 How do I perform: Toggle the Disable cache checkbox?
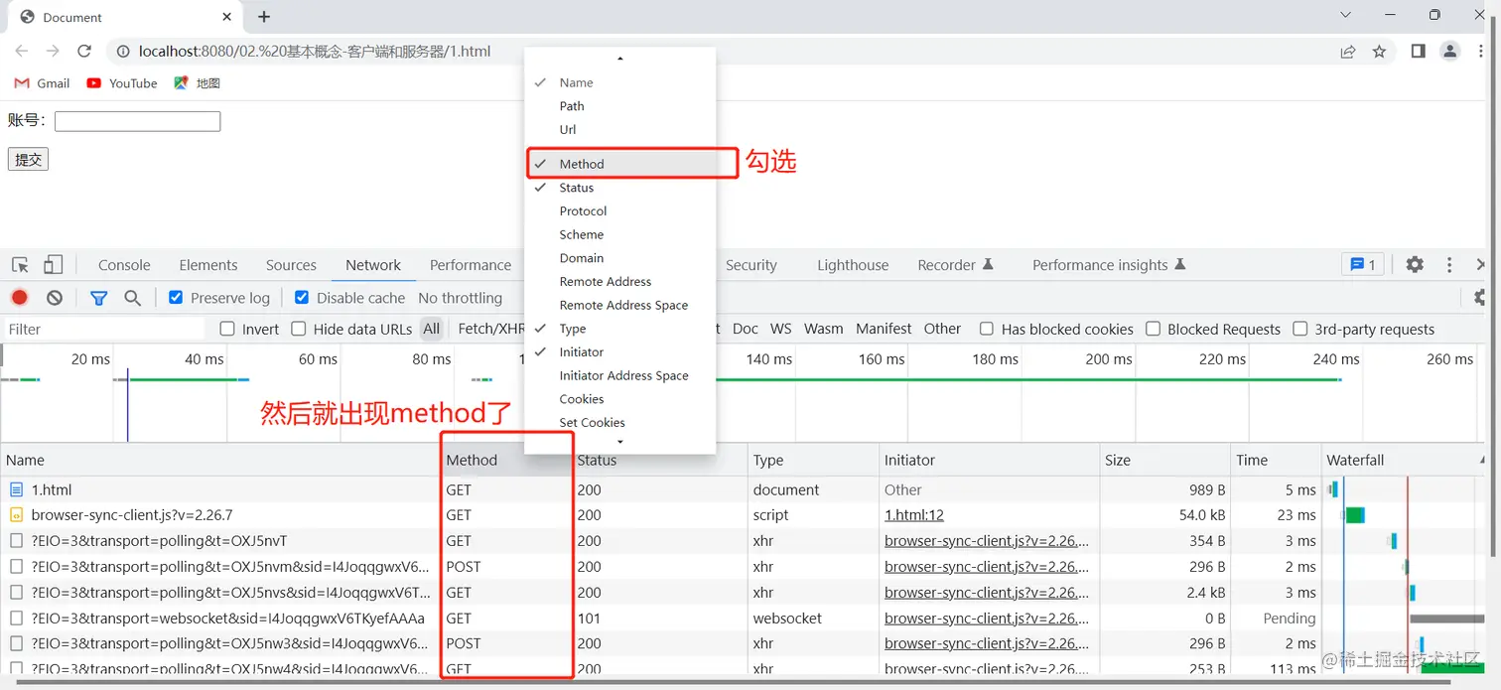coord(302,298)
